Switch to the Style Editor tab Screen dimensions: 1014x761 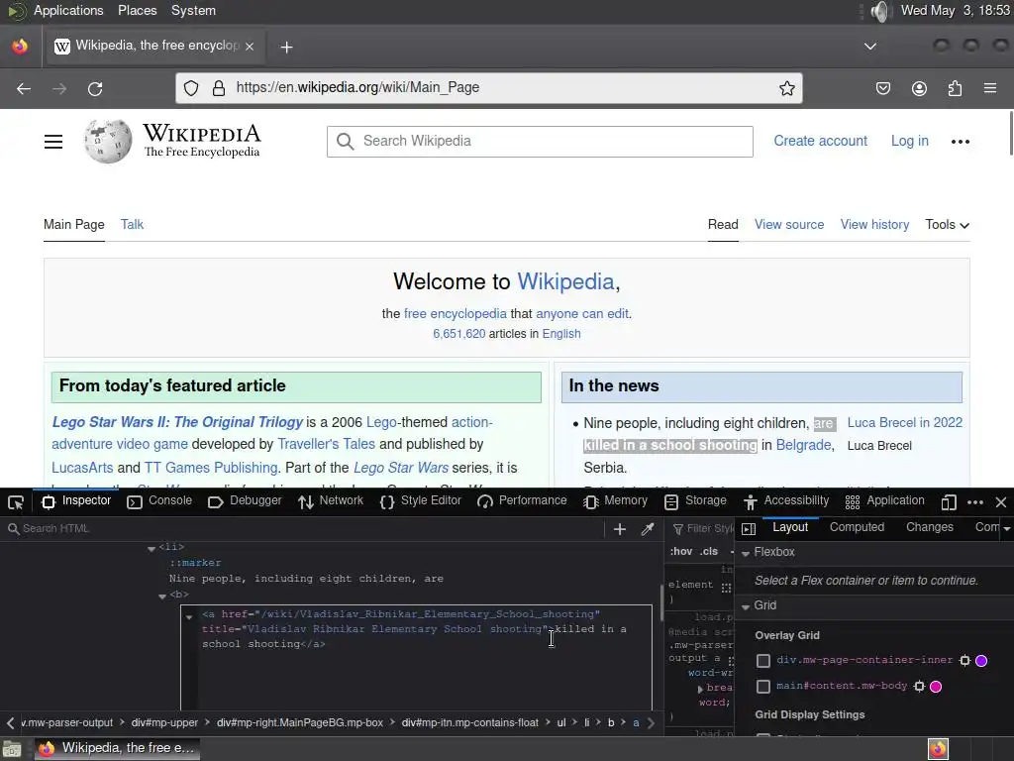[x=420, y=500]
